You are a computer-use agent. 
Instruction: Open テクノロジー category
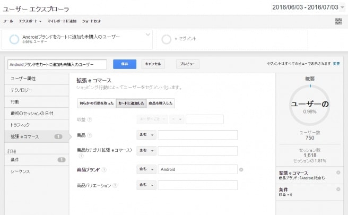(37, 90)
